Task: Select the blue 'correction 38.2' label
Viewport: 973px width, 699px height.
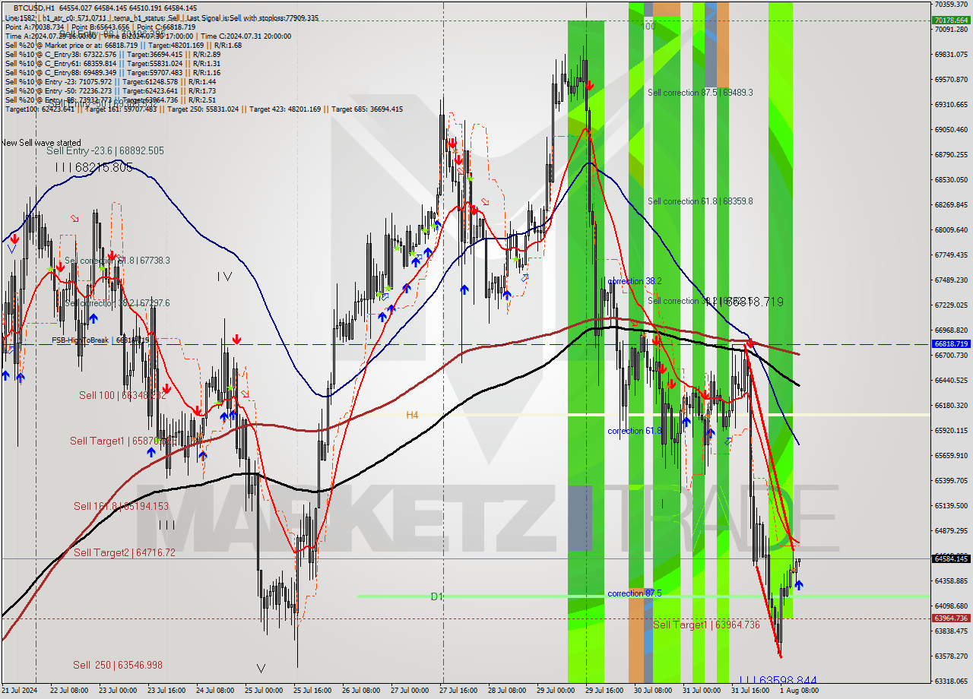Action: coord(635,281)
